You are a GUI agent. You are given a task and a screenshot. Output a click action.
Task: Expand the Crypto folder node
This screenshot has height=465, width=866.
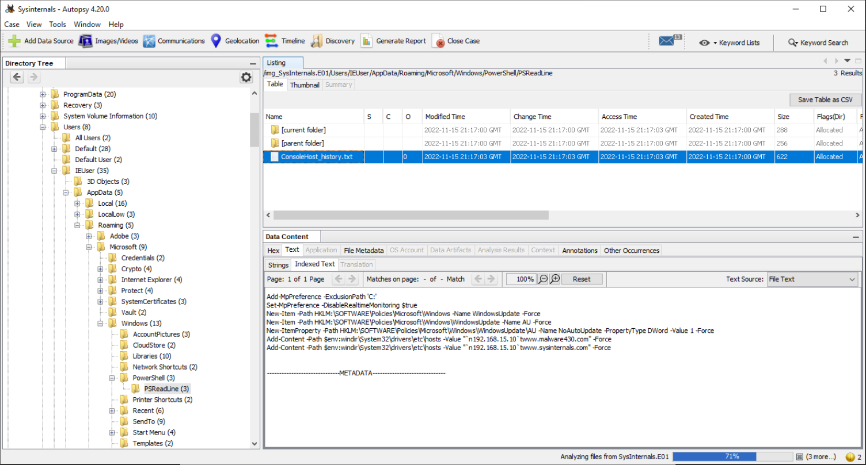(x=100, y=269)
